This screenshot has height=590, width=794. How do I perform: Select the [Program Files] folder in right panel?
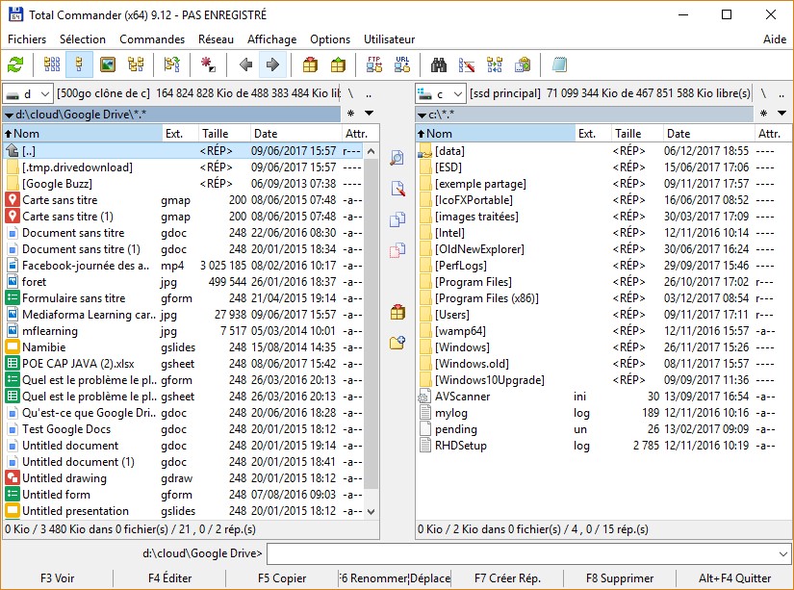473,282
